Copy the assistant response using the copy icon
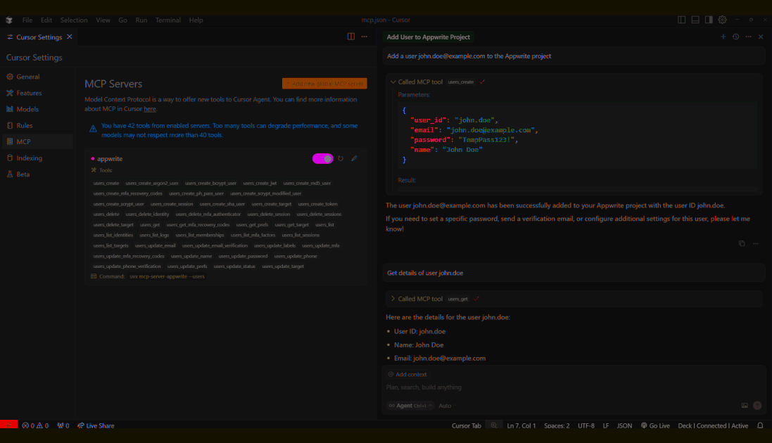 tap(741, 243)
